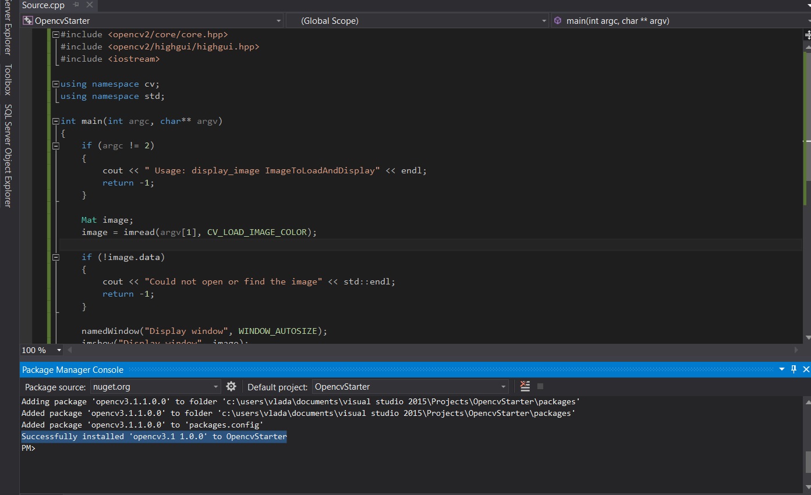Auto-hide the Package Manager Console via pin icon
Screen dimensions: 811x495
click(793, 369)
